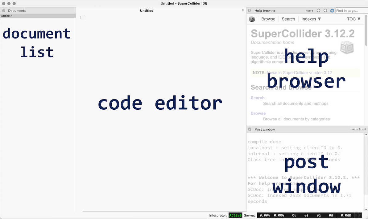368x219 pixels.
Task: Click the Help browser panel dock icon
Action: (250, 10)
